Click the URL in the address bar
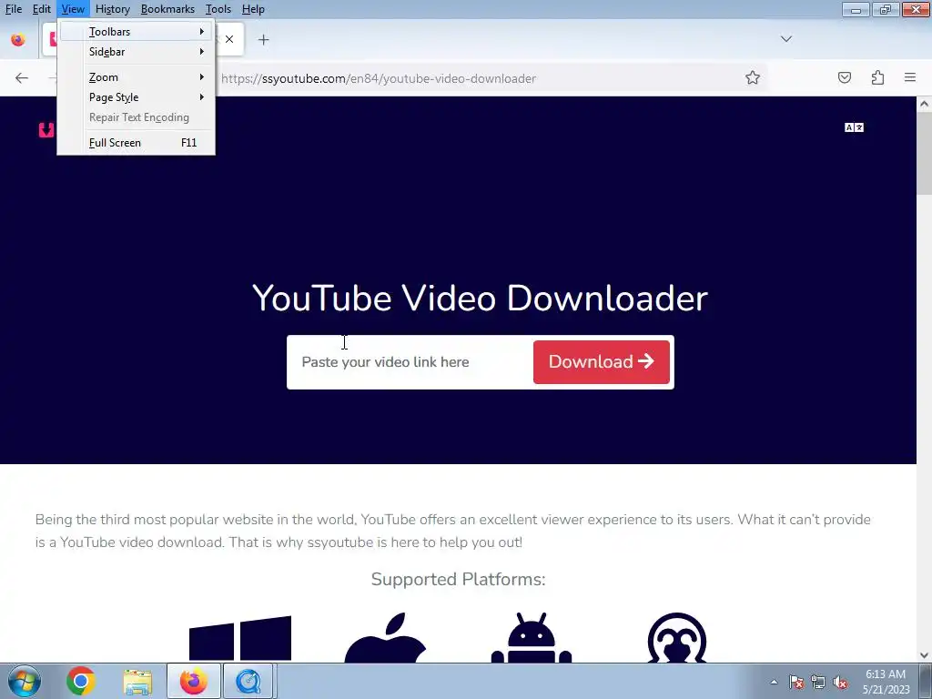The width and height of the screenshot is (932, 699). [x=379, y=78]
